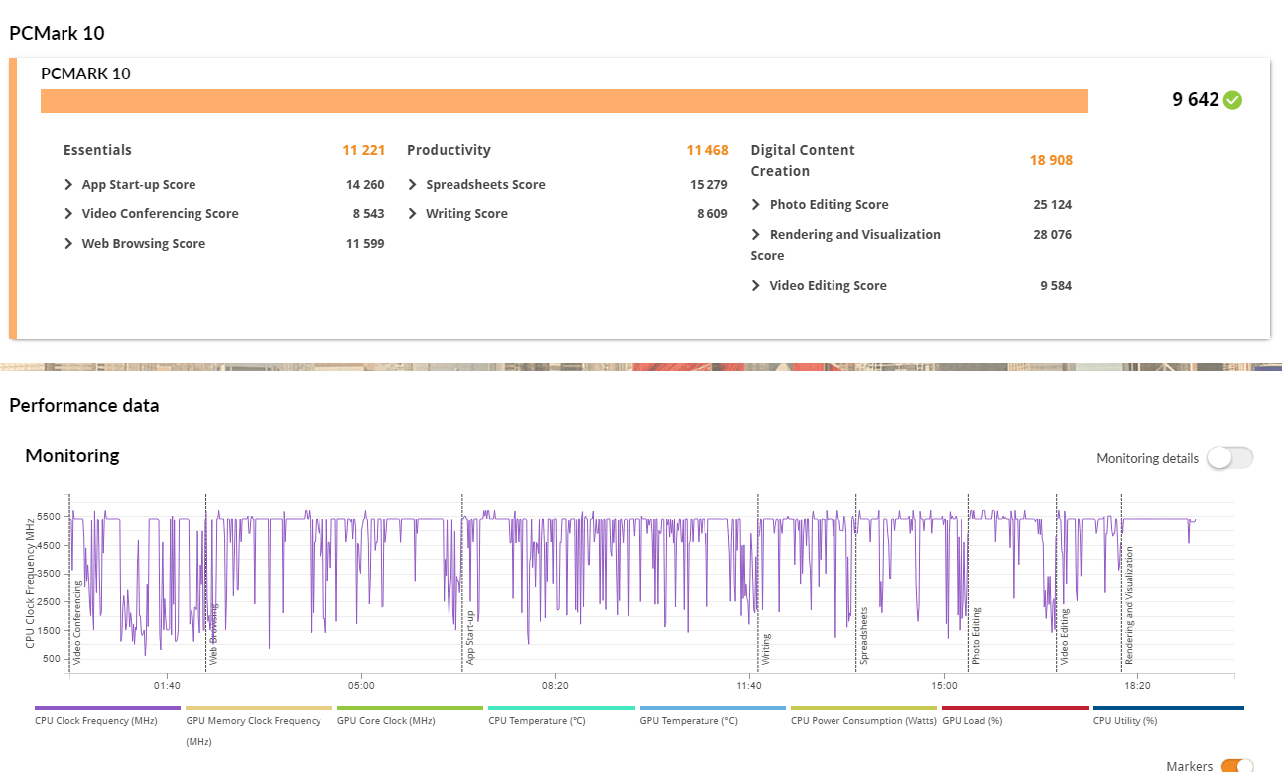Screen dimensions: 1282x772
Task: Select CPU Power Consumption legend item
Action: [x=863, y=708]
